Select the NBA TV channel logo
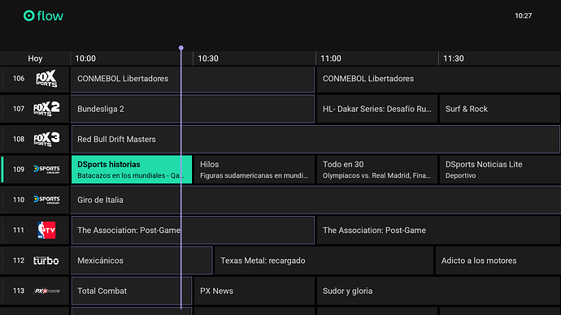Screen dimensions: 561x315 coord(46,230)
